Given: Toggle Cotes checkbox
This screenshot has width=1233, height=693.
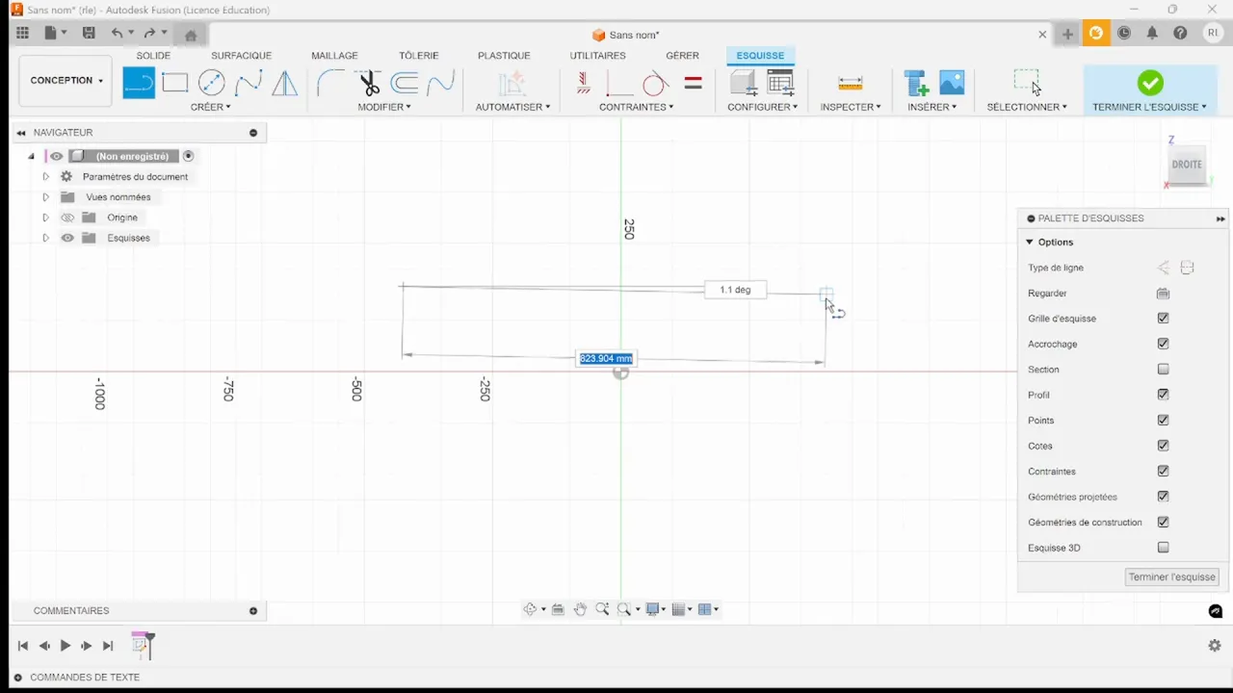Looking at the screenshot, I should point(1163,446).
